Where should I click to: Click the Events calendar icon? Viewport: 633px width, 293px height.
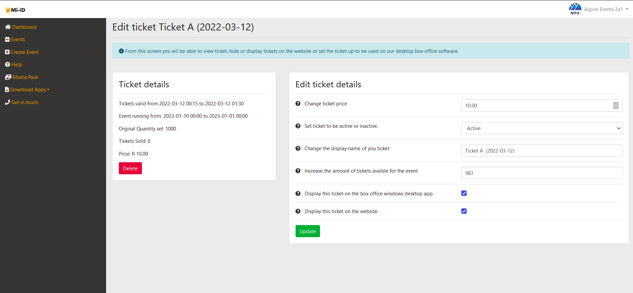(7, 39)
